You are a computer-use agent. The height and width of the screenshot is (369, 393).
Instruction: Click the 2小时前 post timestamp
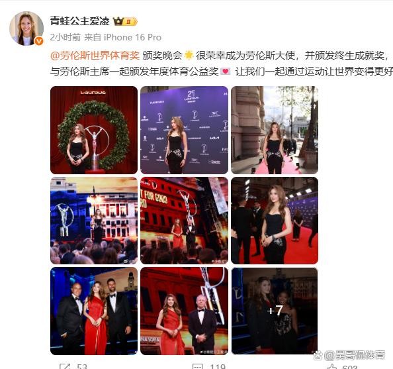[x=65, y=37]
